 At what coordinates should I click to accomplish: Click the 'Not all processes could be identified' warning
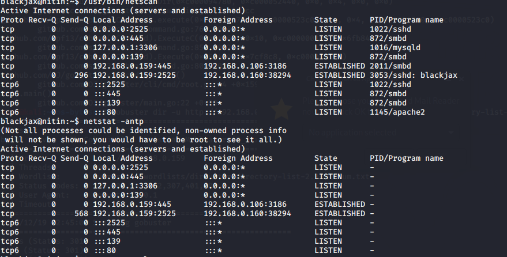[x=144, y=130]
